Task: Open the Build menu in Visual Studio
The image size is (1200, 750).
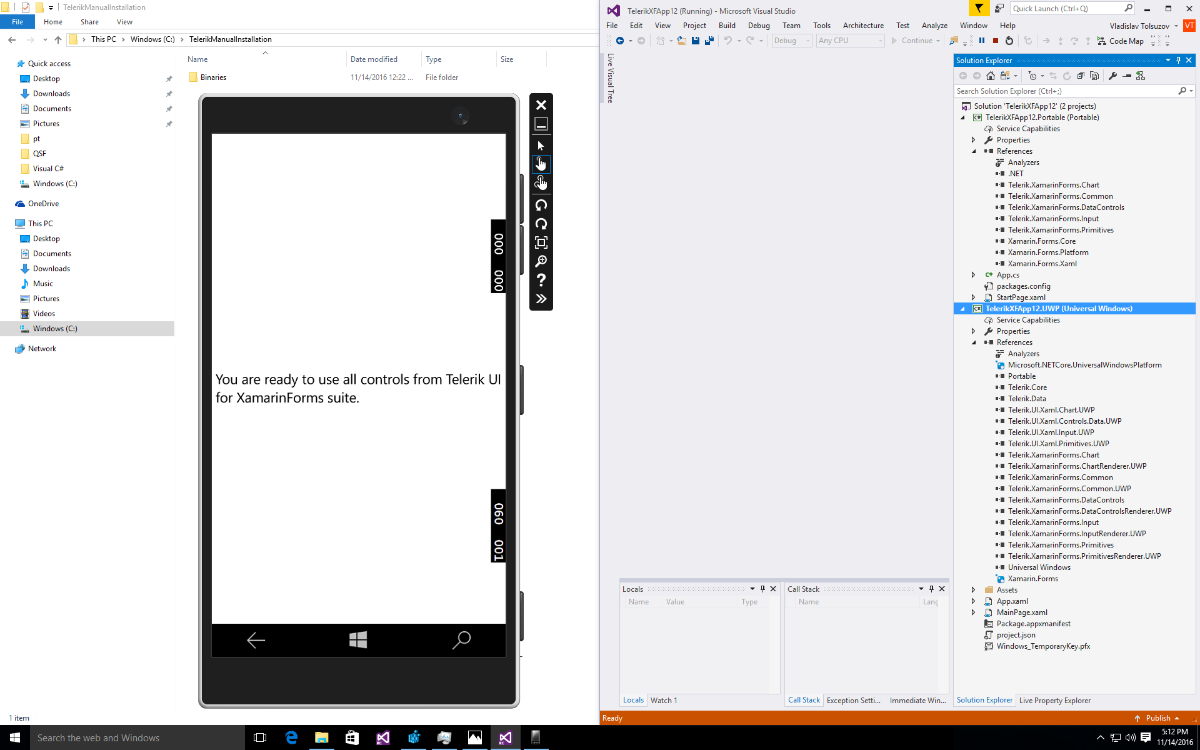Action: point(727,26)
